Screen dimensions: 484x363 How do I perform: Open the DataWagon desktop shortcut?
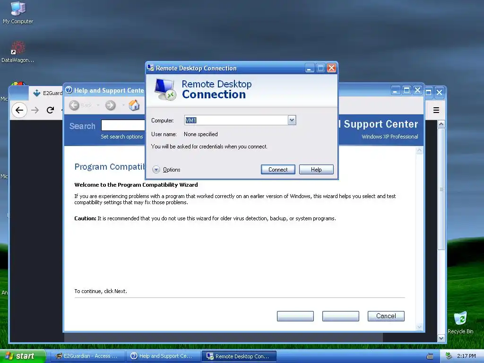17,52
